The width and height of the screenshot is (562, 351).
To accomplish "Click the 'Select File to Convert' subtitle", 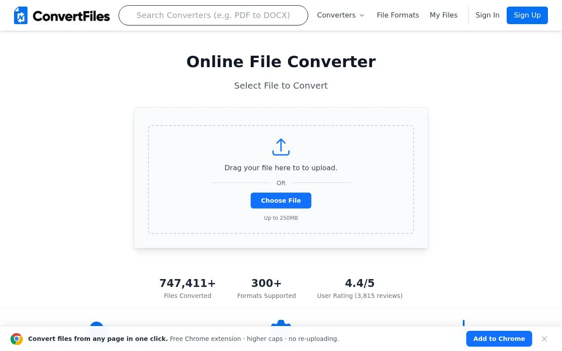I will point(281,86).
